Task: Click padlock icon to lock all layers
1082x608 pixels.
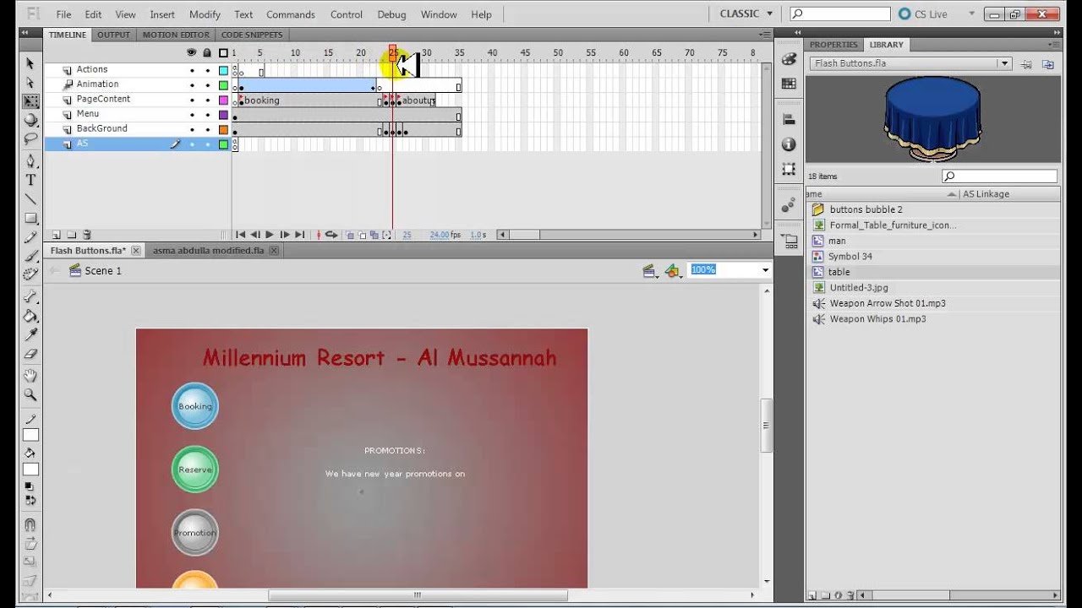Action: click(208, 52)
